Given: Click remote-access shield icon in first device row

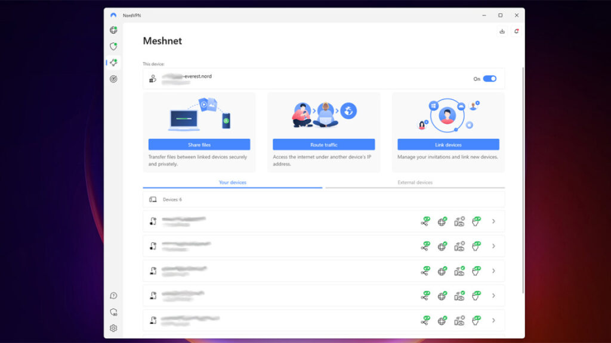Looking at the screenshot, I should (x=476, y=222).
